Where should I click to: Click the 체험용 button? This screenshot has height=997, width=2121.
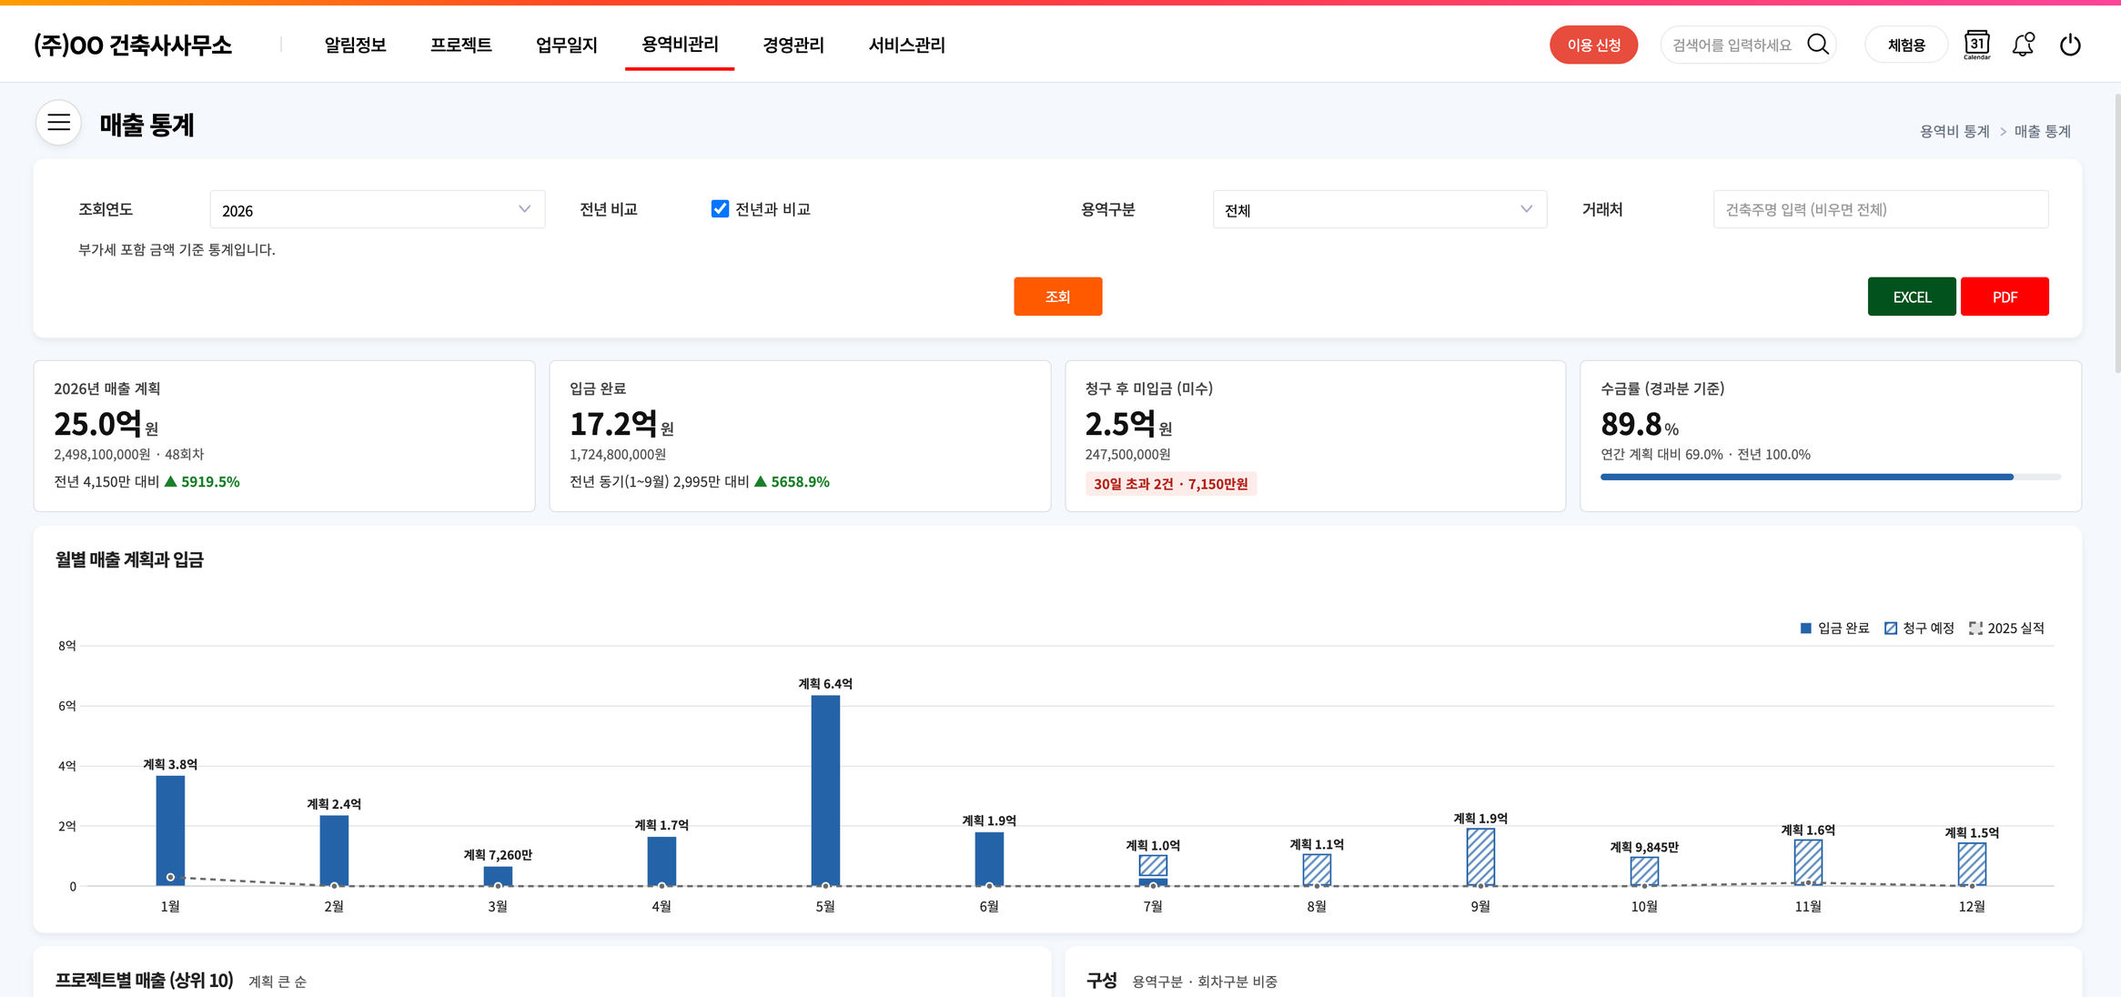(1906, 45)
